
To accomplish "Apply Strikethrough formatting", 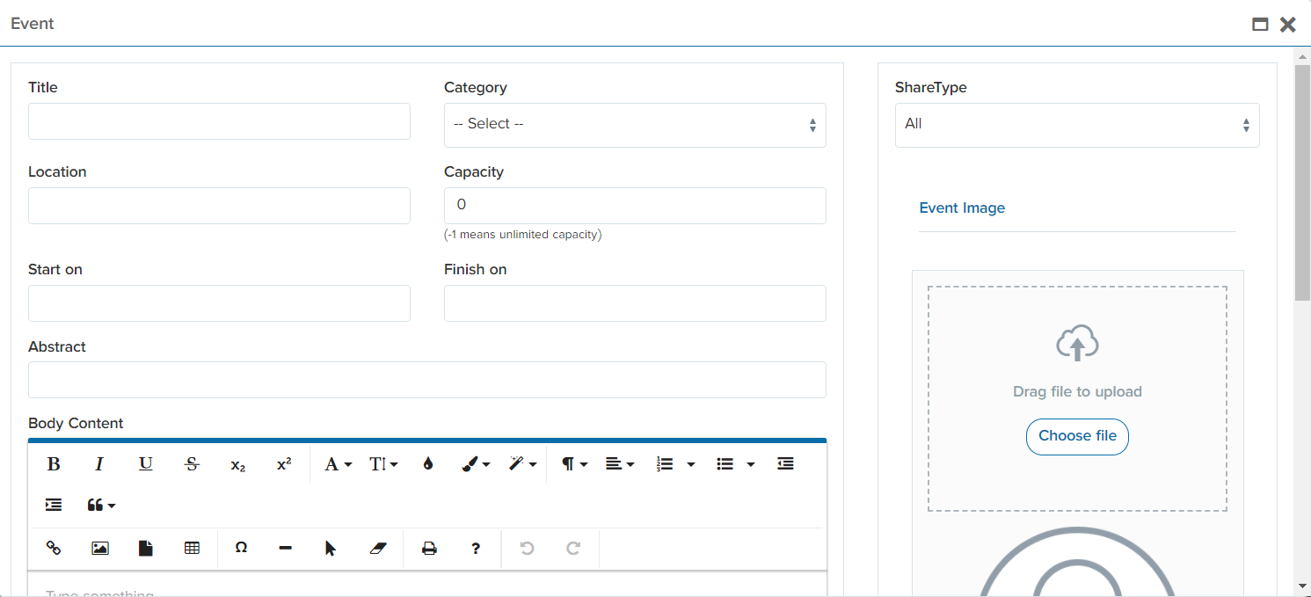I will pyautogui.click(x=192, y=464).
